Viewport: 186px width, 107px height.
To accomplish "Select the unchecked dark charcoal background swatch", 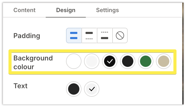I will [128, 61].
